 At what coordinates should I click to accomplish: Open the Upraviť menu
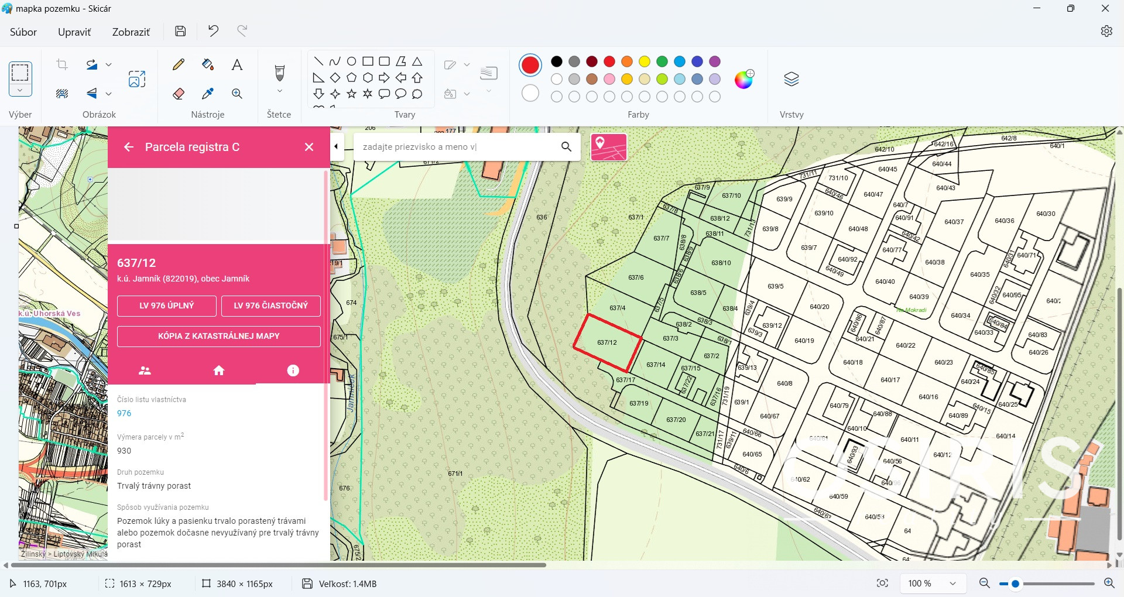click(x=74, y=32)
